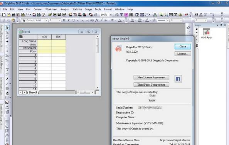Click the Italic formatting button
The image size is (229, 145).
click(69, 20)
